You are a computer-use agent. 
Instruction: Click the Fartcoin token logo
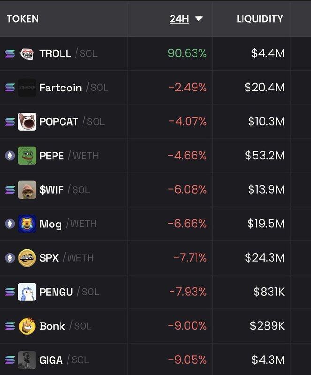[27, 88]
